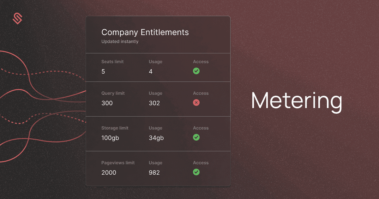Viewport: 379px width, 199px height.
Task: Select the Storage limit value 100gb
Action: point(110,138)
